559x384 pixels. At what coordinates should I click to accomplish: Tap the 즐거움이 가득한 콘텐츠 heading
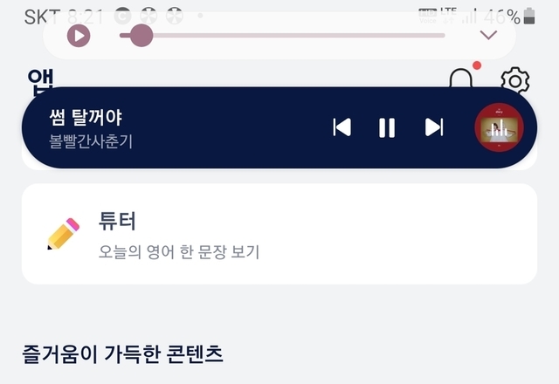pyautogui.click(x=122, y=354)
